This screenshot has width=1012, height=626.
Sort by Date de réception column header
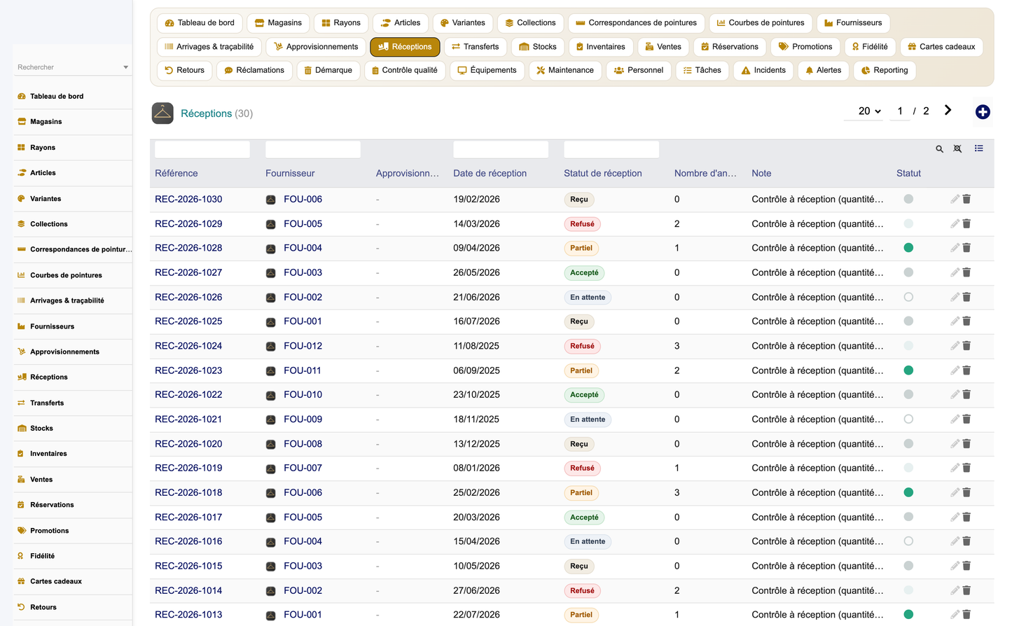click(490, 174)
